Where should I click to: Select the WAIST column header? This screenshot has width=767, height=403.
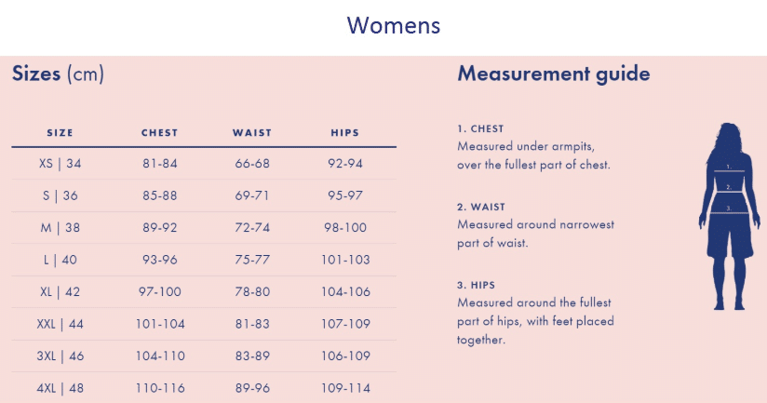pos(252,132)
